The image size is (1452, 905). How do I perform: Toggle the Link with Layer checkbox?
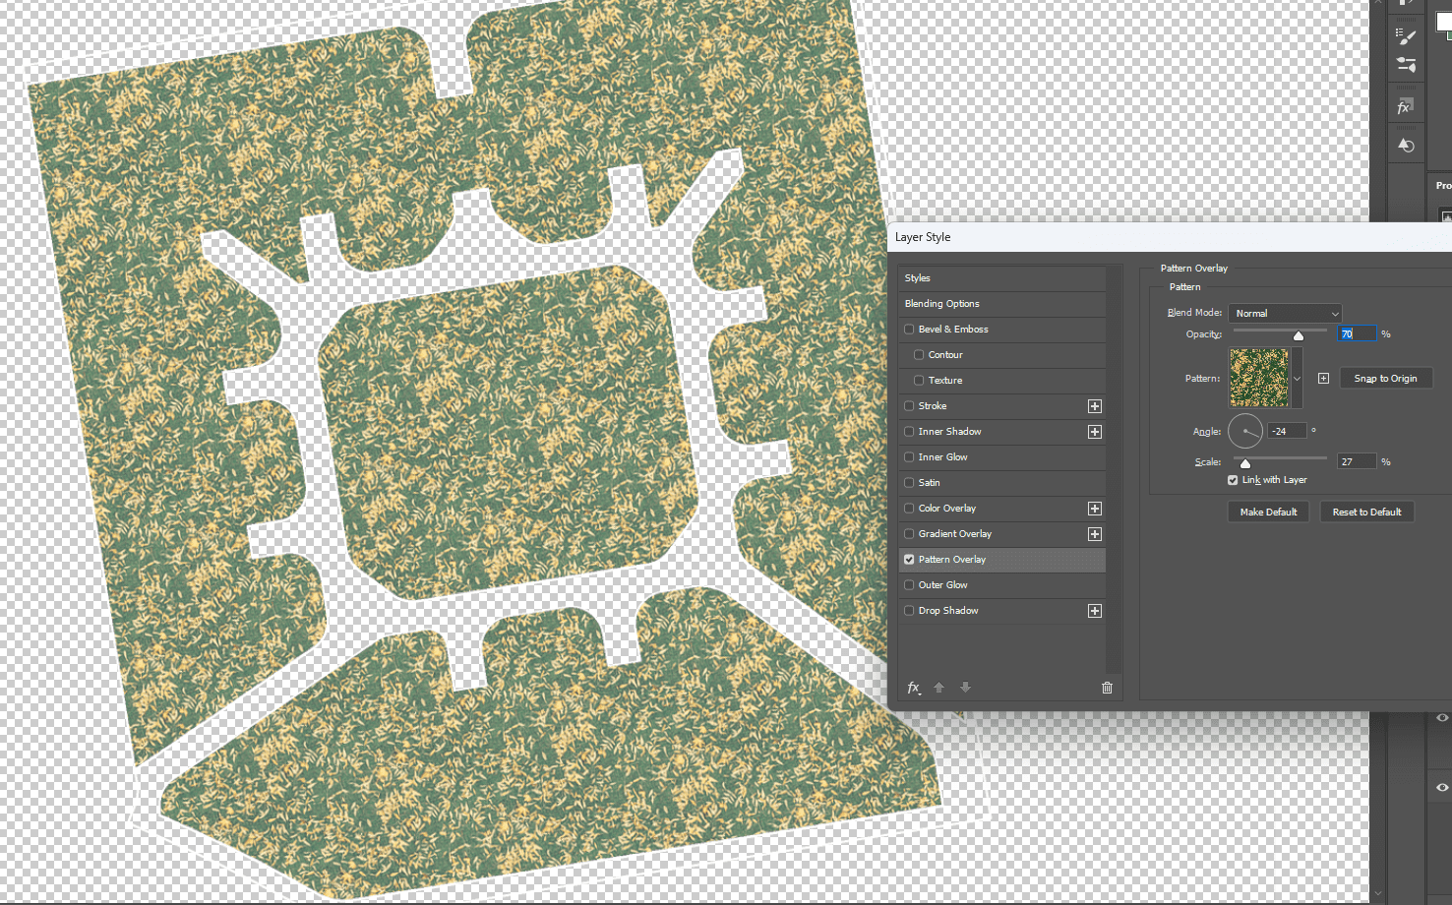(1233, 480)
